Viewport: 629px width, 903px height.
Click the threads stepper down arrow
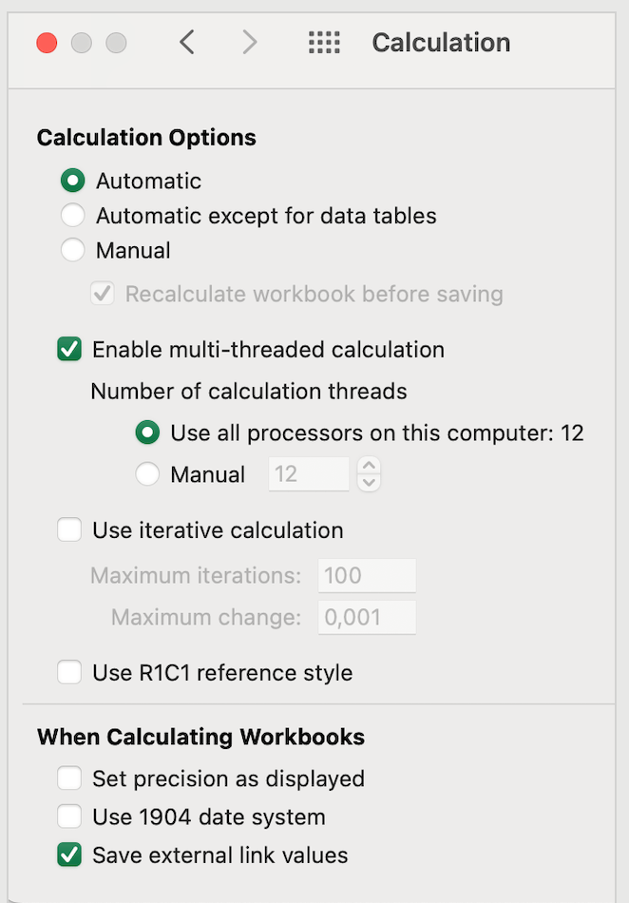coord(369,483)
